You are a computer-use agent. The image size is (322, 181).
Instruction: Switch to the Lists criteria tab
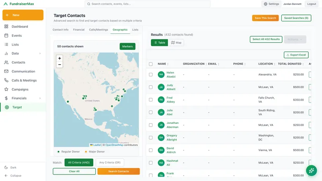coord(135,29)
